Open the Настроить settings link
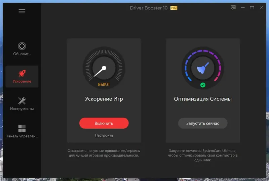This screenshot has width=269, height=181. [104, 135]
